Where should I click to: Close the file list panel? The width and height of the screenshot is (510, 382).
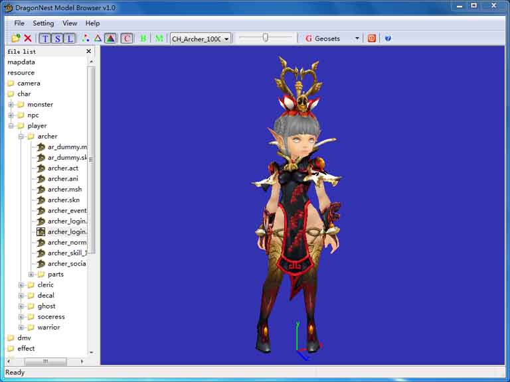pos(88,51)
